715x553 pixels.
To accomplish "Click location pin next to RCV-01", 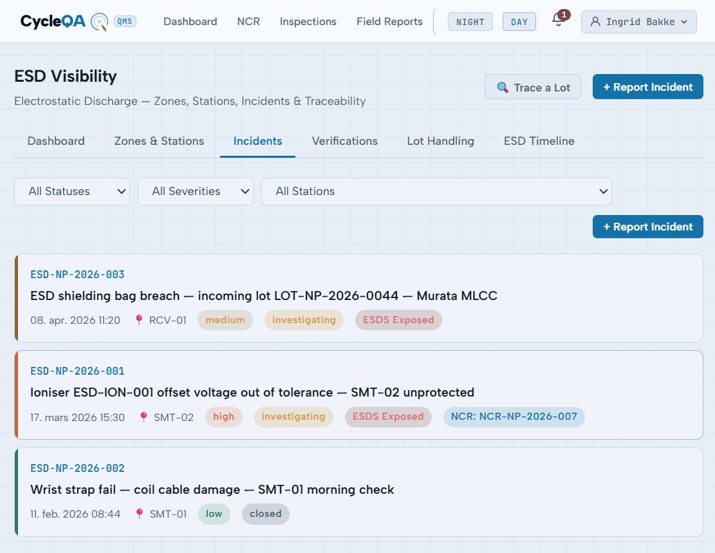I will point(139,321).
